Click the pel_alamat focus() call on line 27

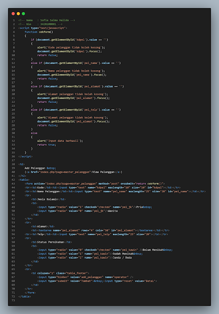73,122
